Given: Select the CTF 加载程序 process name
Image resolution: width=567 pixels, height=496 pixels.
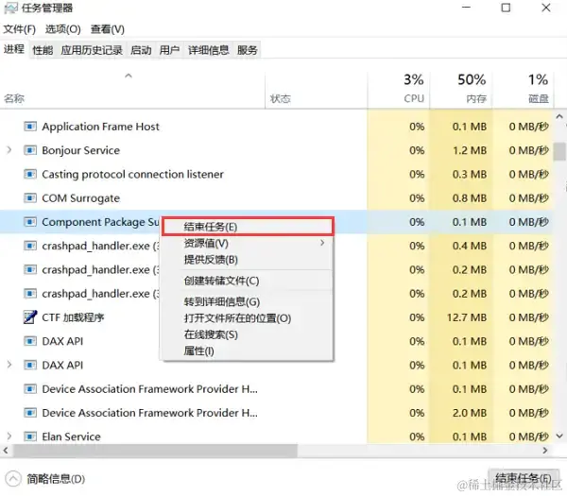Looking at the screenshot, I should pos(73,317).
